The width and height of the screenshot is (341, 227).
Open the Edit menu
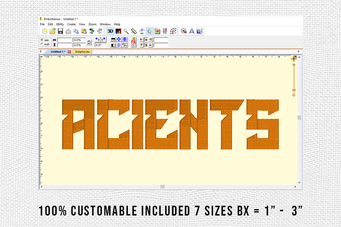point(50,24)
